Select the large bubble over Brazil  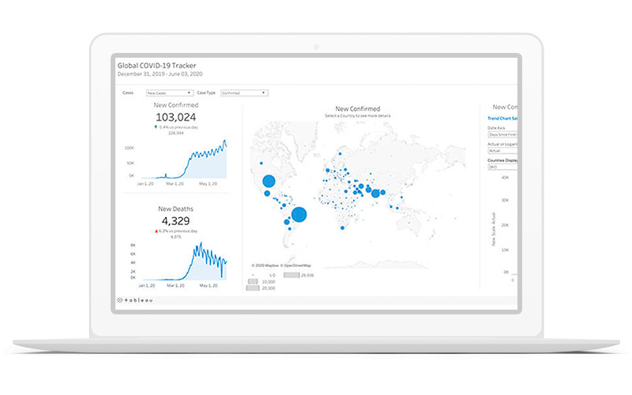299,214
